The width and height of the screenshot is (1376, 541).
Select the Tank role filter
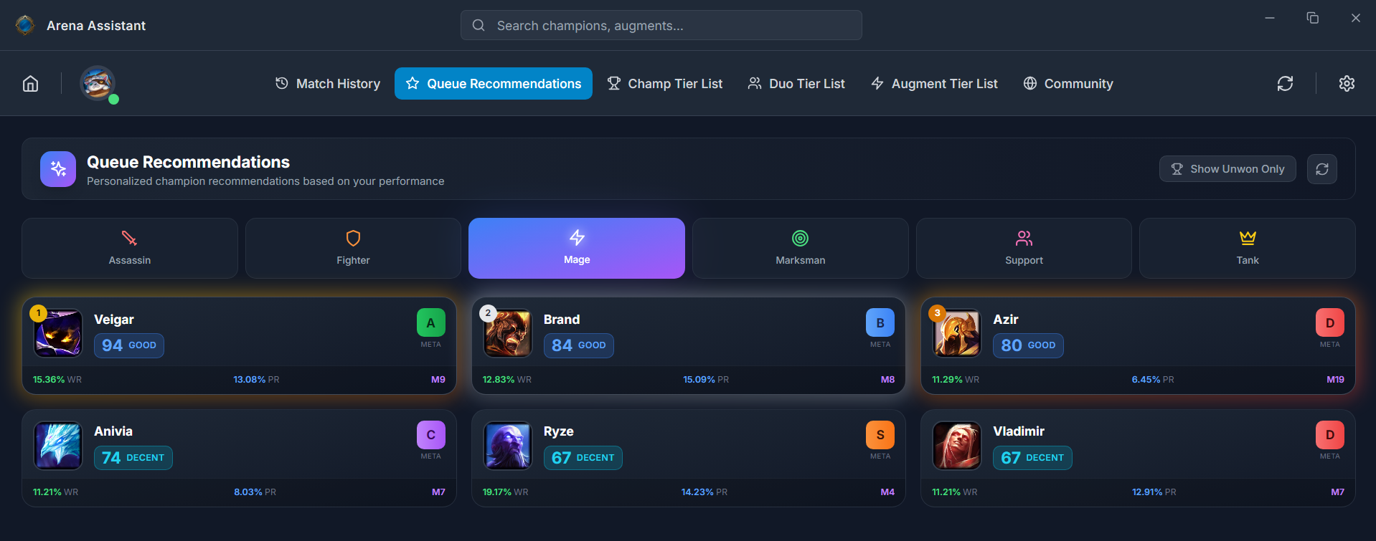pyautogui.click(x=1248, y=248)
